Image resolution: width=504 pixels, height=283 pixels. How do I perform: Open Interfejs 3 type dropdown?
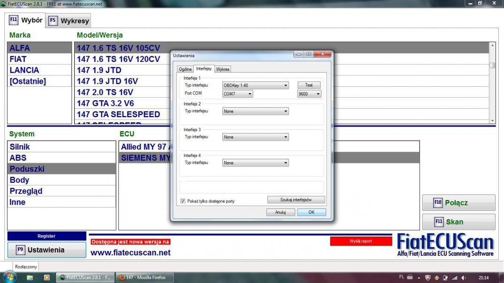(x=256, y=137)
